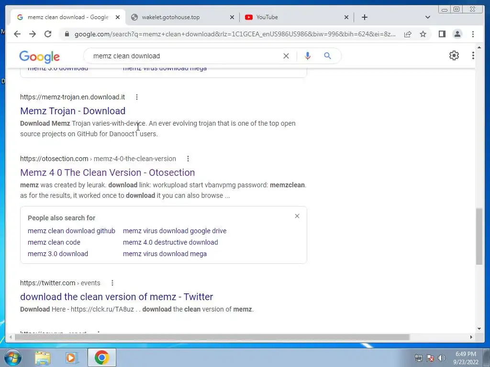The image size is (490, 367).
Task: Reload the Google search page
Action: tap(48, 34)
